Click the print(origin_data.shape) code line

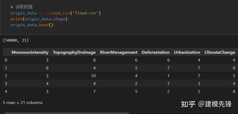[39, 19]
